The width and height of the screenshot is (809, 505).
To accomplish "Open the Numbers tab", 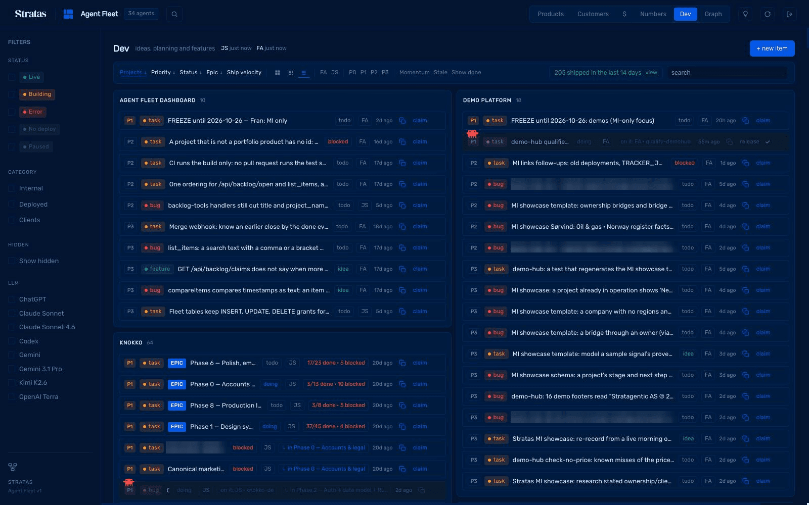I will click(x=653, y=14).
